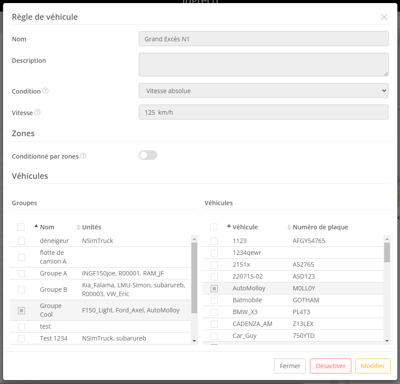400x384 pixels.
Task: Check the Groupe A checkbox
Action: 22,274
